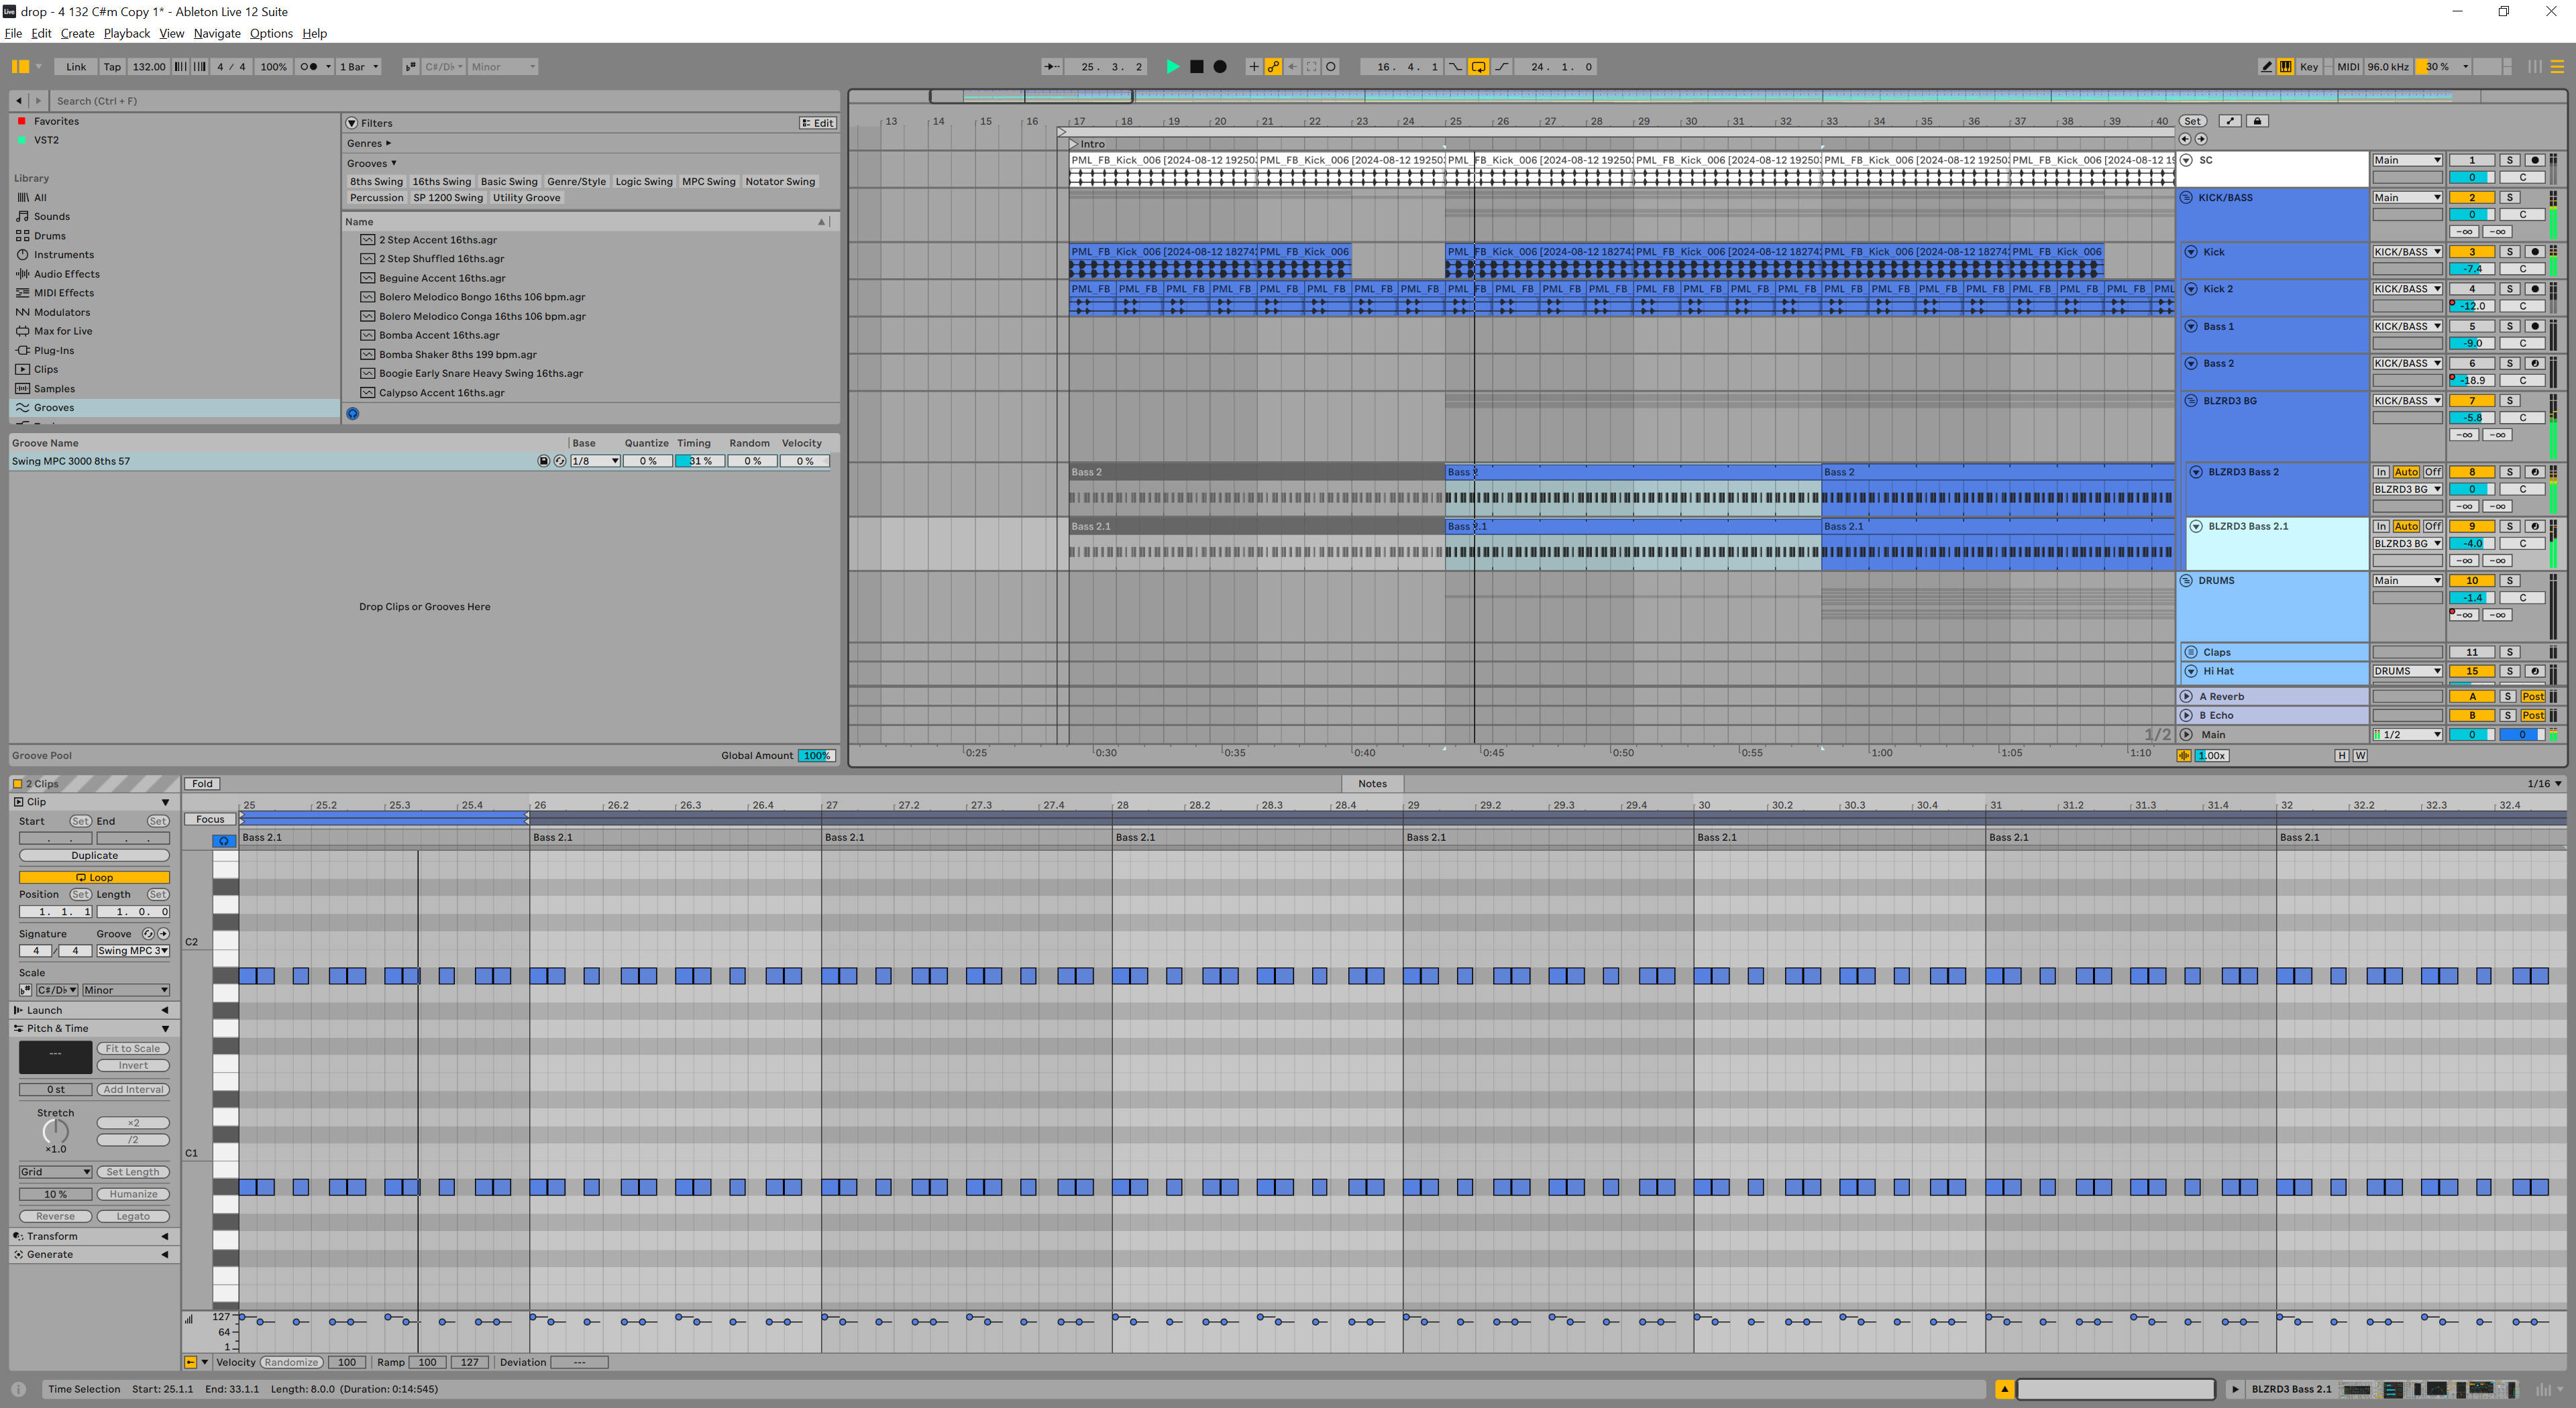Click the Lock Envelopes padlock icon
Screen dimensions: 2576x1408
click(2257, 121)
